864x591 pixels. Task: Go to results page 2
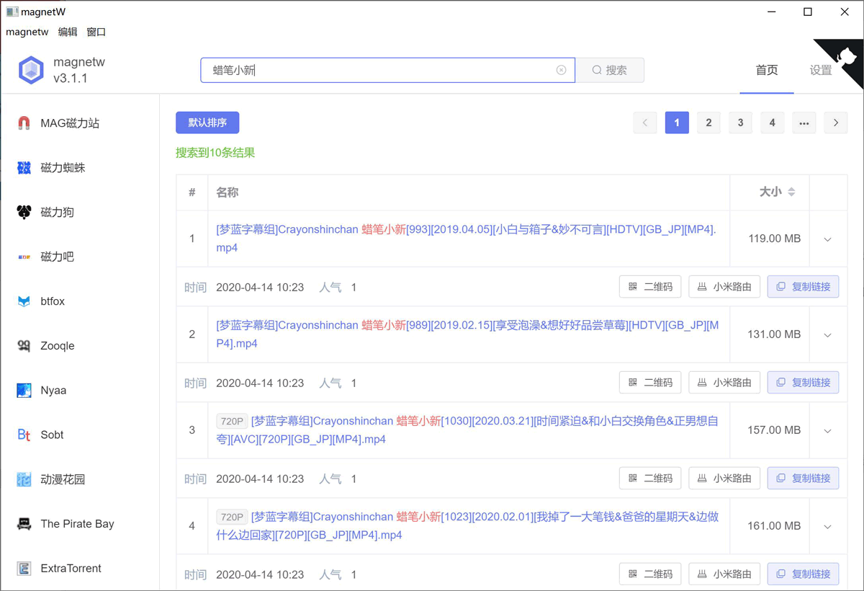[x=708, y=123]
